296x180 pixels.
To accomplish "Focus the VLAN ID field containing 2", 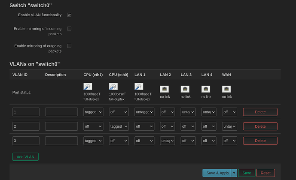I will coord(26,126).
